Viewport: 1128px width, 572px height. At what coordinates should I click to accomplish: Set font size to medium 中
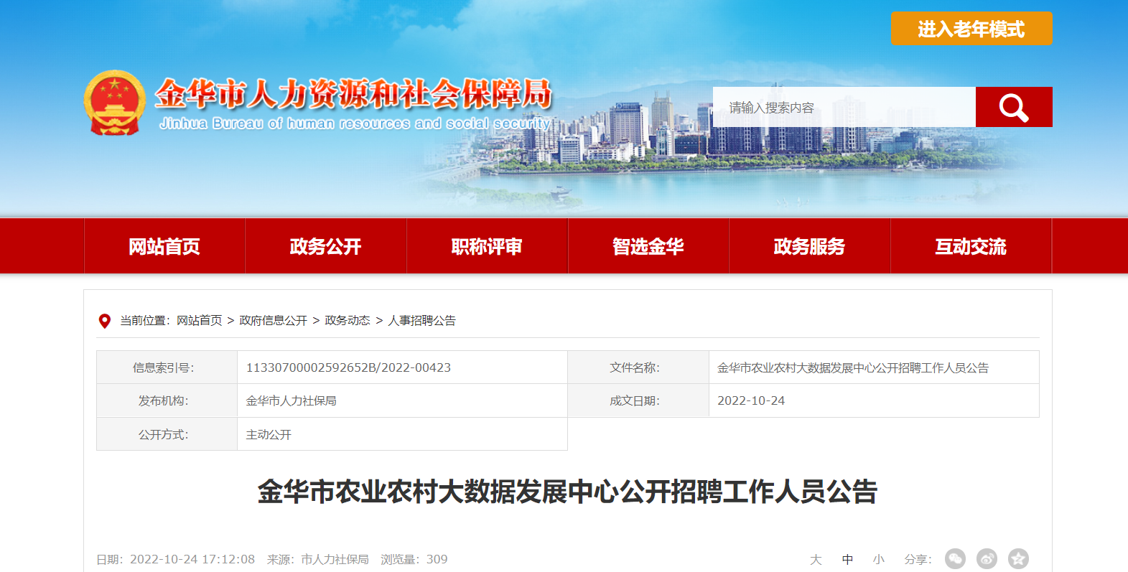point(847,559)
